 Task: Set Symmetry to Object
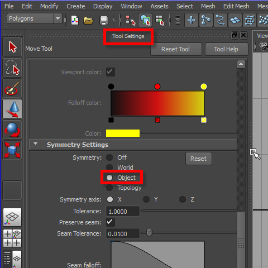109,178
